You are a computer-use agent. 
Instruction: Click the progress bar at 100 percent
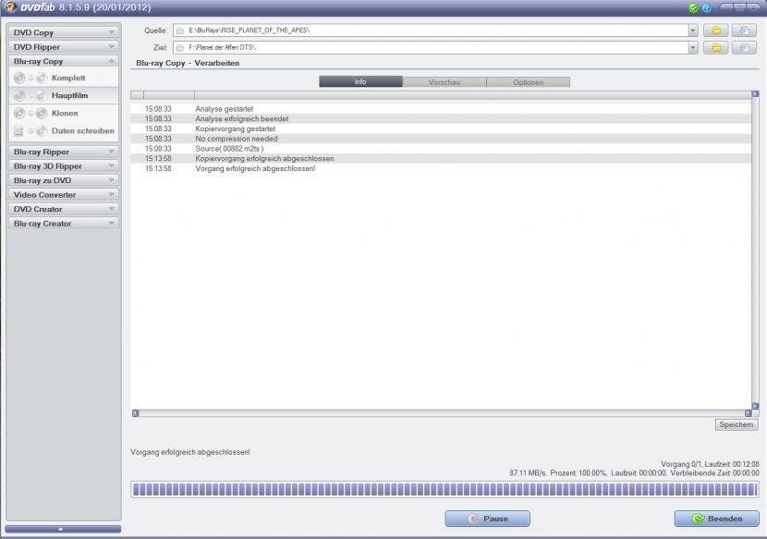pyautogui.click(x=444, y=490)
